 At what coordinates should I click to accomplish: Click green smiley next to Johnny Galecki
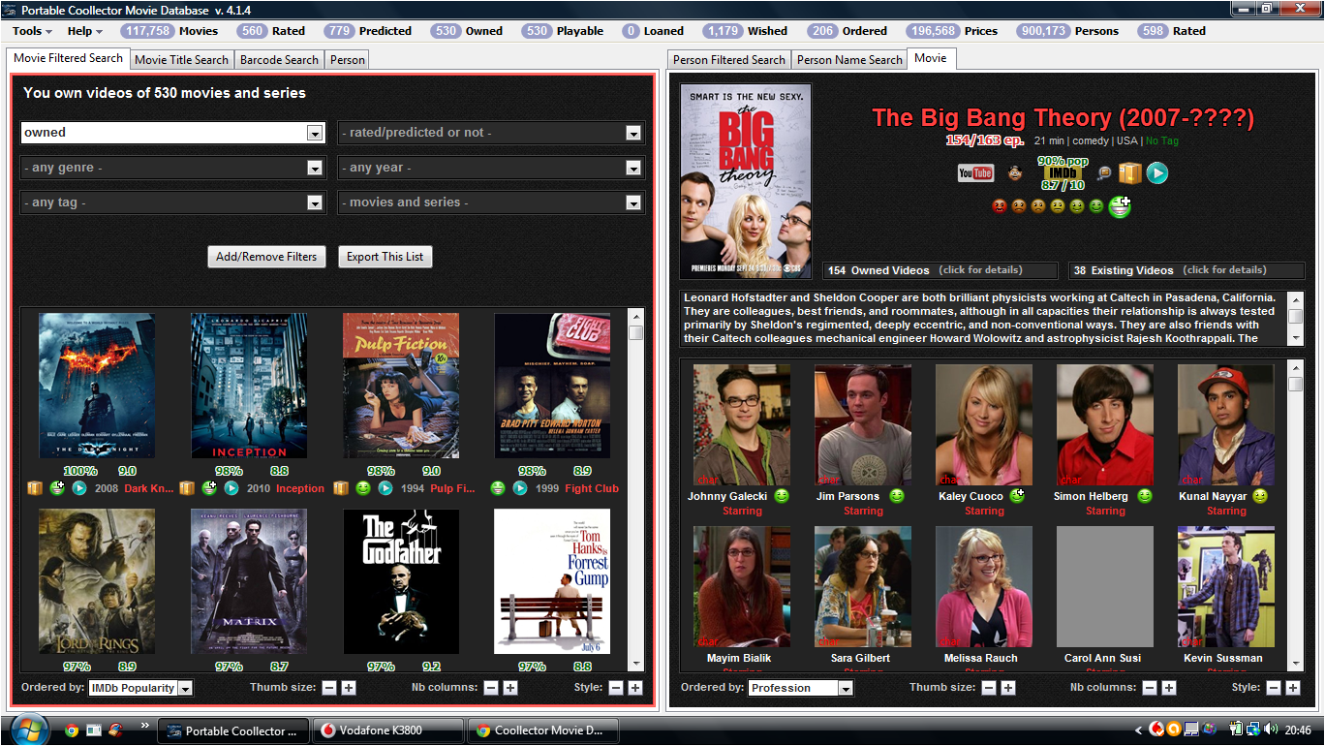click(782, 496)
